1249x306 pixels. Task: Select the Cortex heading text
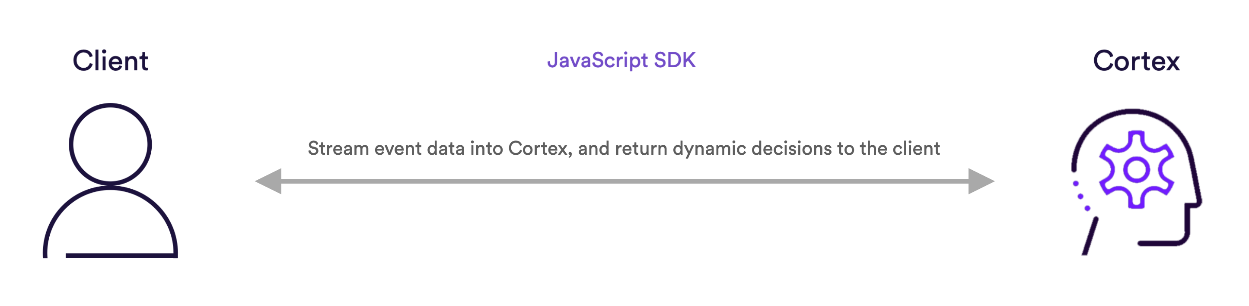[1136, 61]
